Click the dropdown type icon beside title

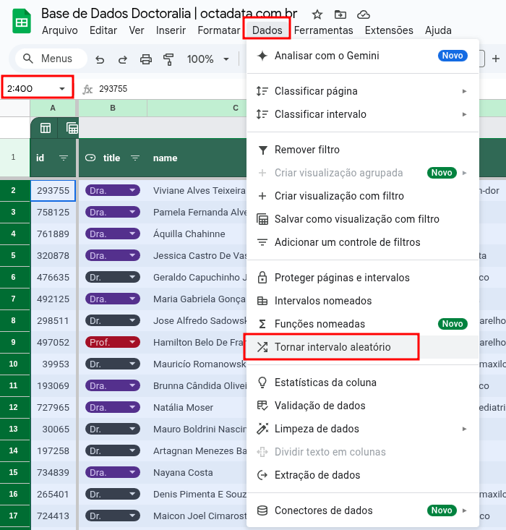(90, 158)
